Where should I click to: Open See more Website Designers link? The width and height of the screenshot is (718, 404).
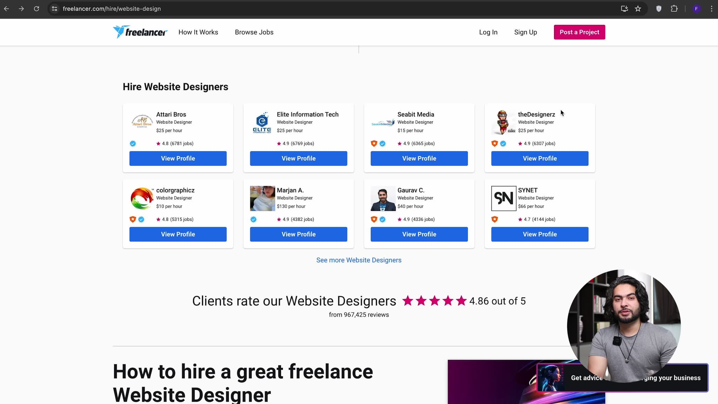pyautogui.click(x=359, y=260)
